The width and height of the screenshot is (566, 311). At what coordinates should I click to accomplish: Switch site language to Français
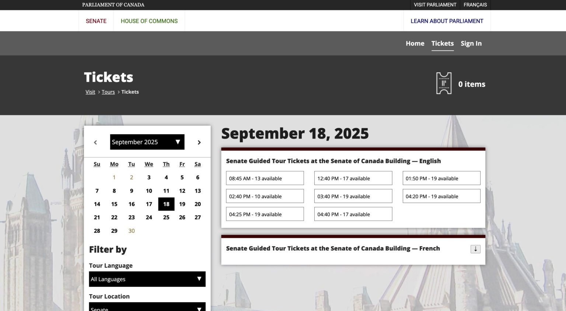tap(475, 5)
